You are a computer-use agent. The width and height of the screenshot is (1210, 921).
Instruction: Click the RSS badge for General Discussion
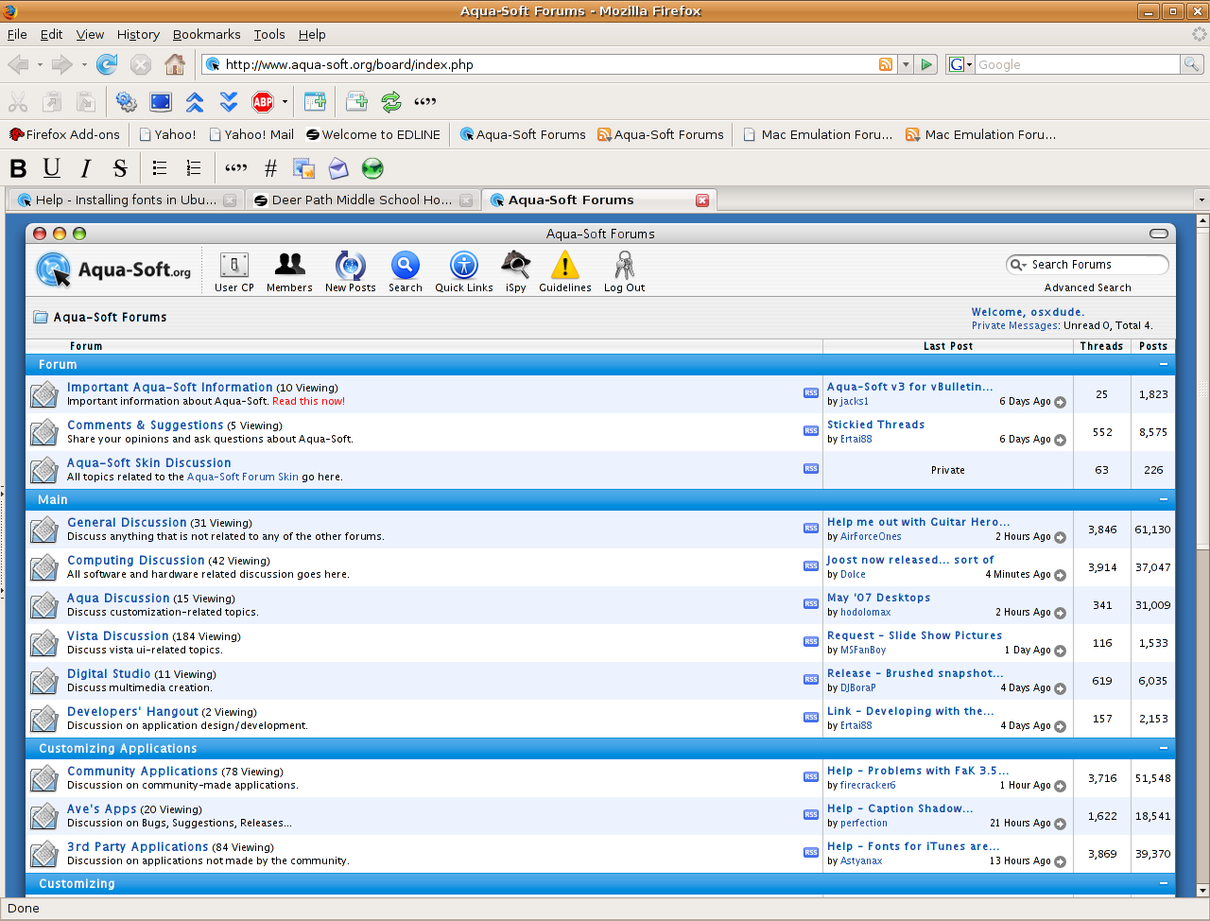pos(811,529)
